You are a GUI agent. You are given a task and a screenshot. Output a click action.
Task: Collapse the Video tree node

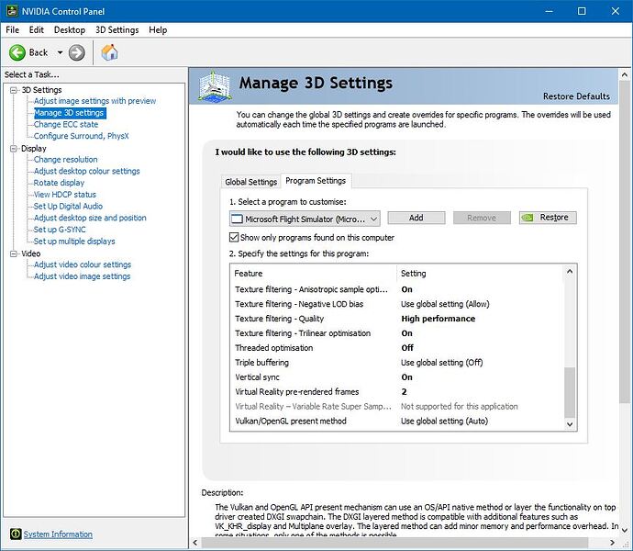pyautogui.click(x=14, y=253)
